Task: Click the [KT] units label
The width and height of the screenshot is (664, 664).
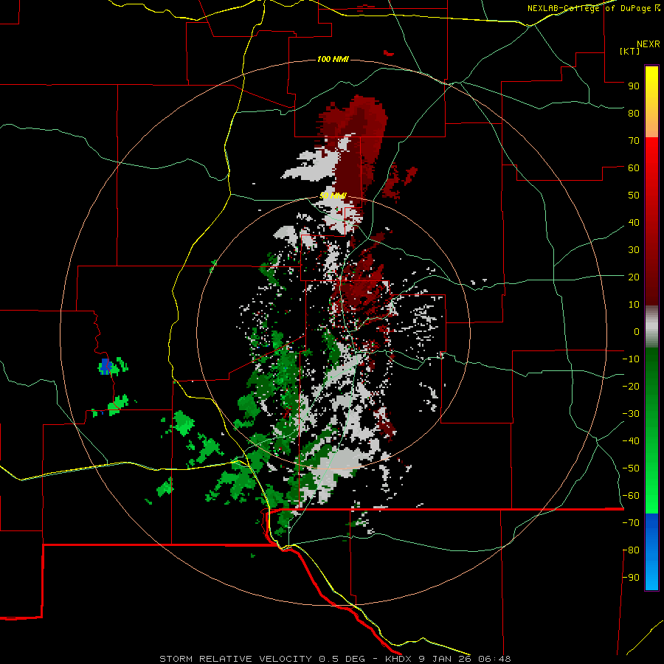Action: click(630, 51)
